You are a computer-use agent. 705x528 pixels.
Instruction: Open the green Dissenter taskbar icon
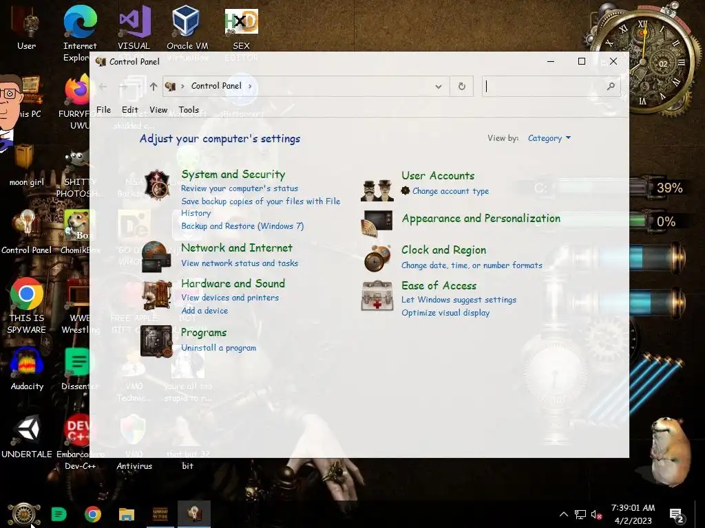pyautogui.click(x=59, y=514)
